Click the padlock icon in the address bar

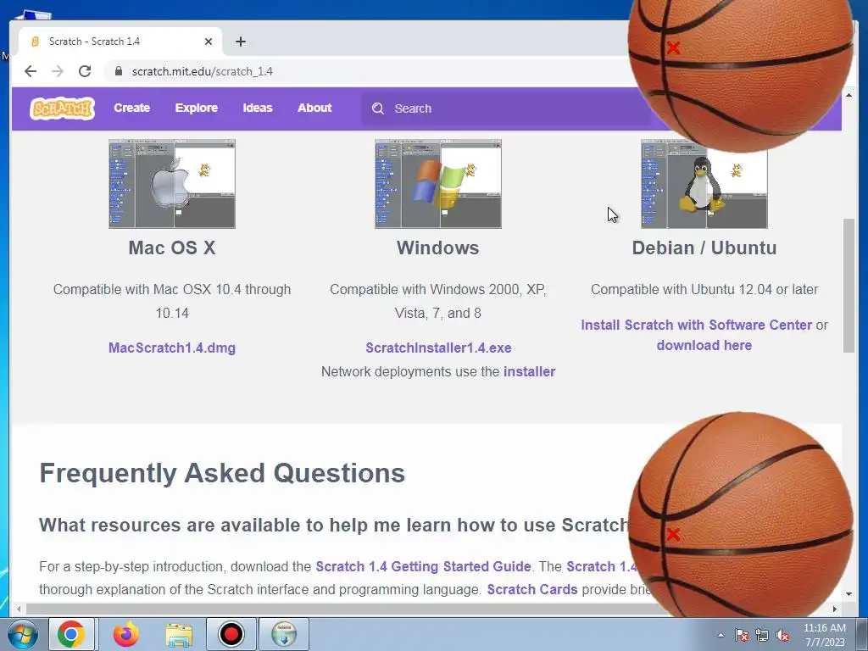[x=118, y=71]
